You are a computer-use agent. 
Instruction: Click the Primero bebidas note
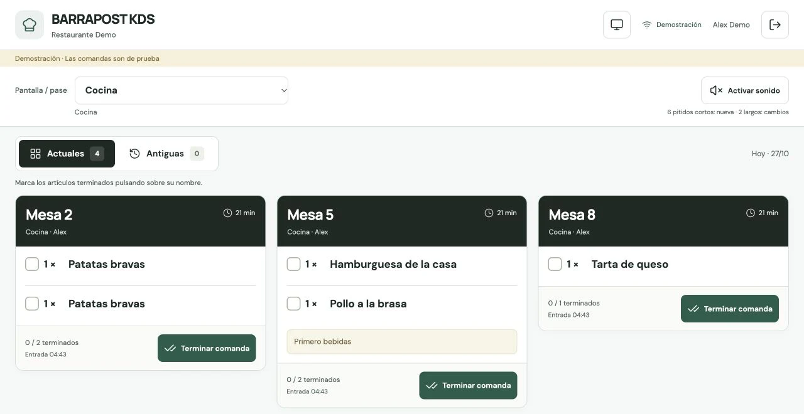click(402, 342)
